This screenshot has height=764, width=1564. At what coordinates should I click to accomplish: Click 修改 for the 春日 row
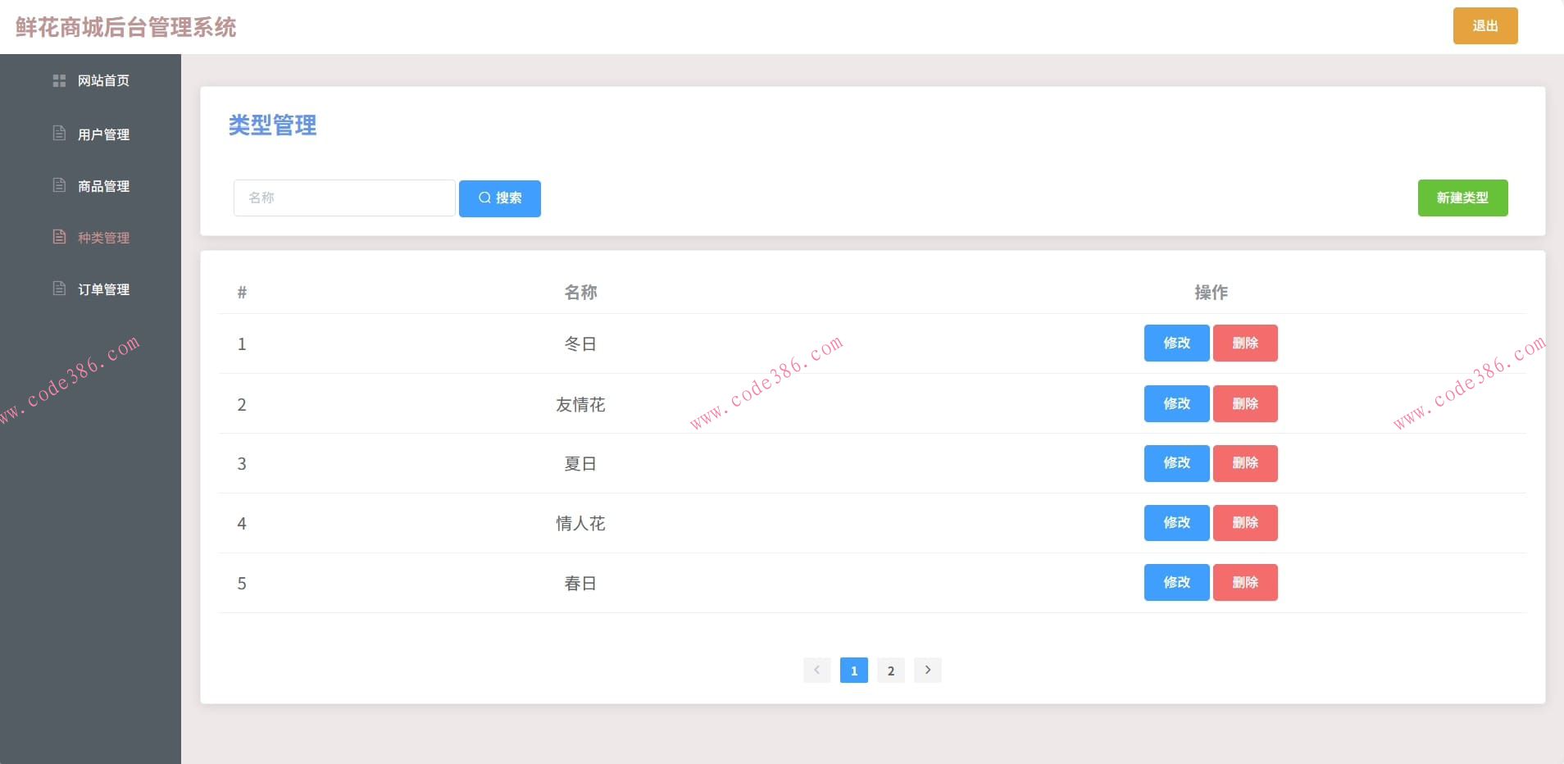(x=1176, y=583)
